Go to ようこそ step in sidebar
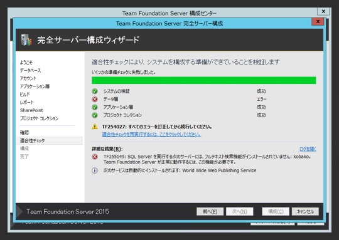The width and height of the screenshot is (339, 240). (x=26, y=63)
